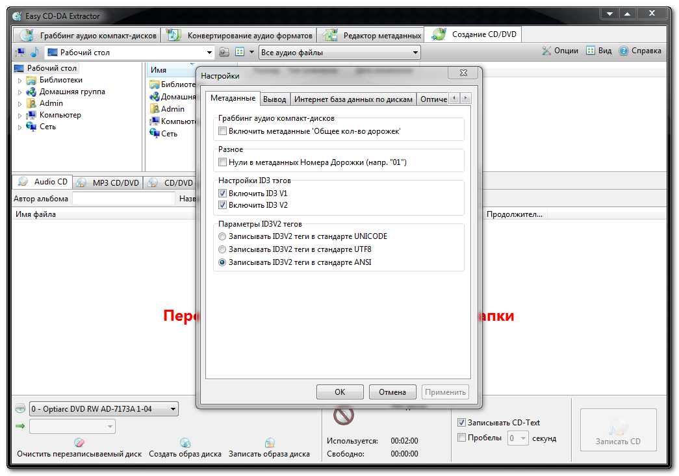Click the Erase rewritable disc icon

point(79,443)
